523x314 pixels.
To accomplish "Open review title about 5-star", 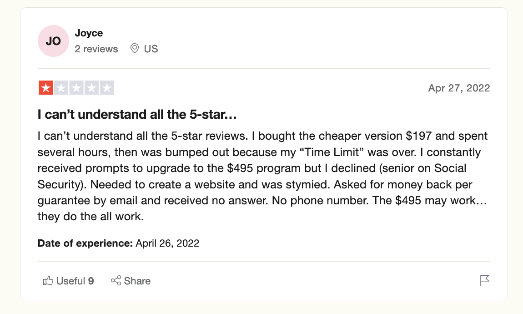I will pyautogui.click(x=137, y=115).
